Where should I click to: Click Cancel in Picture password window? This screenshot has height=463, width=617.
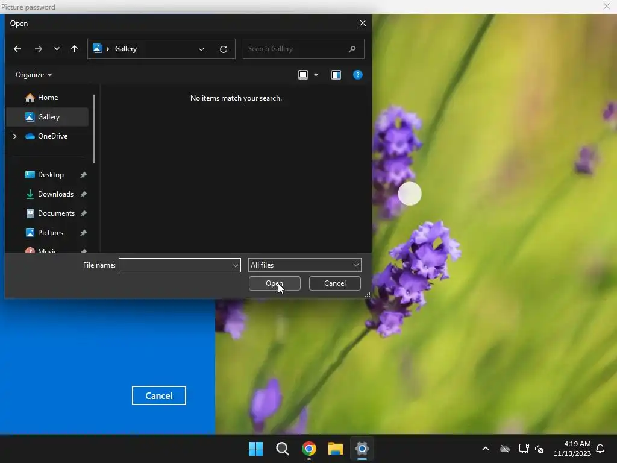159,395
